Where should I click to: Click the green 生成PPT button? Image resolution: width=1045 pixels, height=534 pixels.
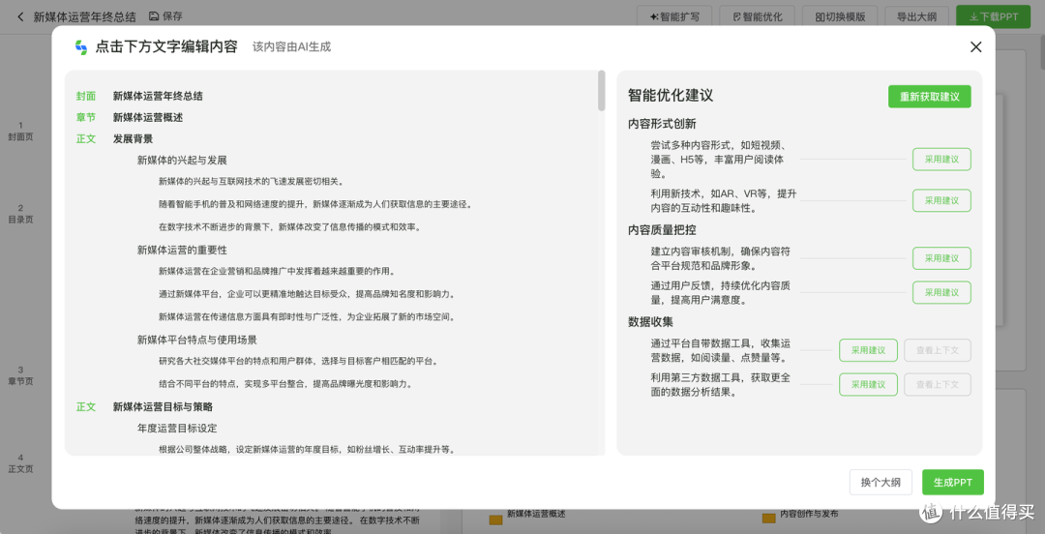pyautogui.click(x=952, y=482)
